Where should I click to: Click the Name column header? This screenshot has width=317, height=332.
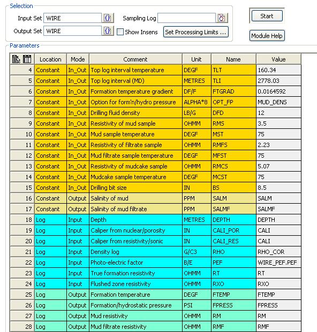[233, 59]
